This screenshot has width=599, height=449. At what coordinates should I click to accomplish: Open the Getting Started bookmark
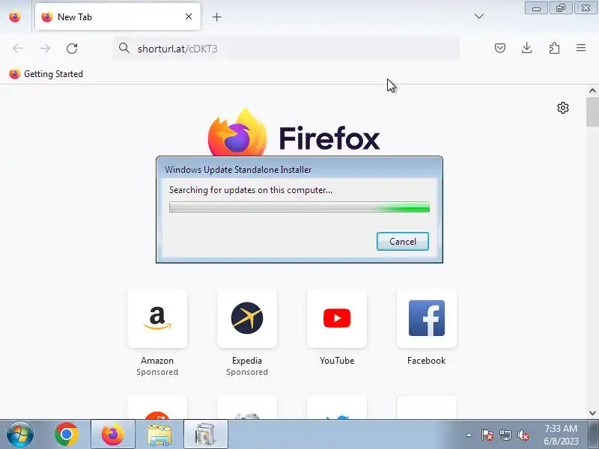pos(46,73)
